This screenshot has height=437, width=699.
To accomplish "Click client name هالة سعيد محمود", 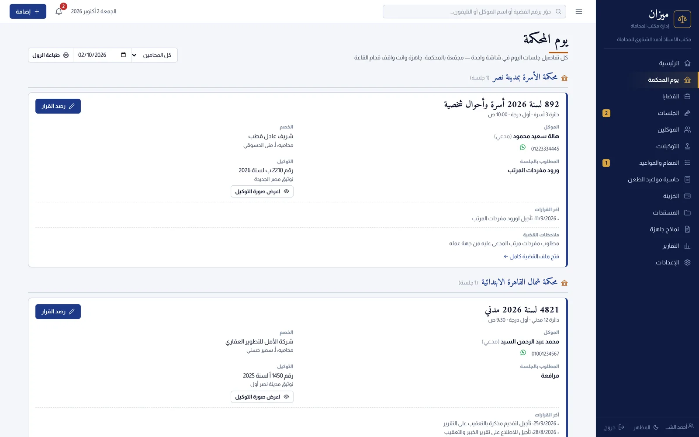I will [536, 136].
